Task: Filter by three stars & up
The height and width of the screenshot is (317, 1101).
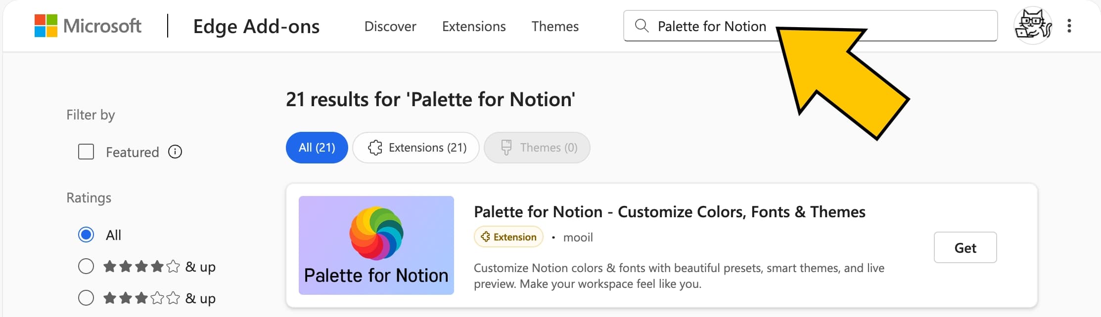Action: coord(86,298)
